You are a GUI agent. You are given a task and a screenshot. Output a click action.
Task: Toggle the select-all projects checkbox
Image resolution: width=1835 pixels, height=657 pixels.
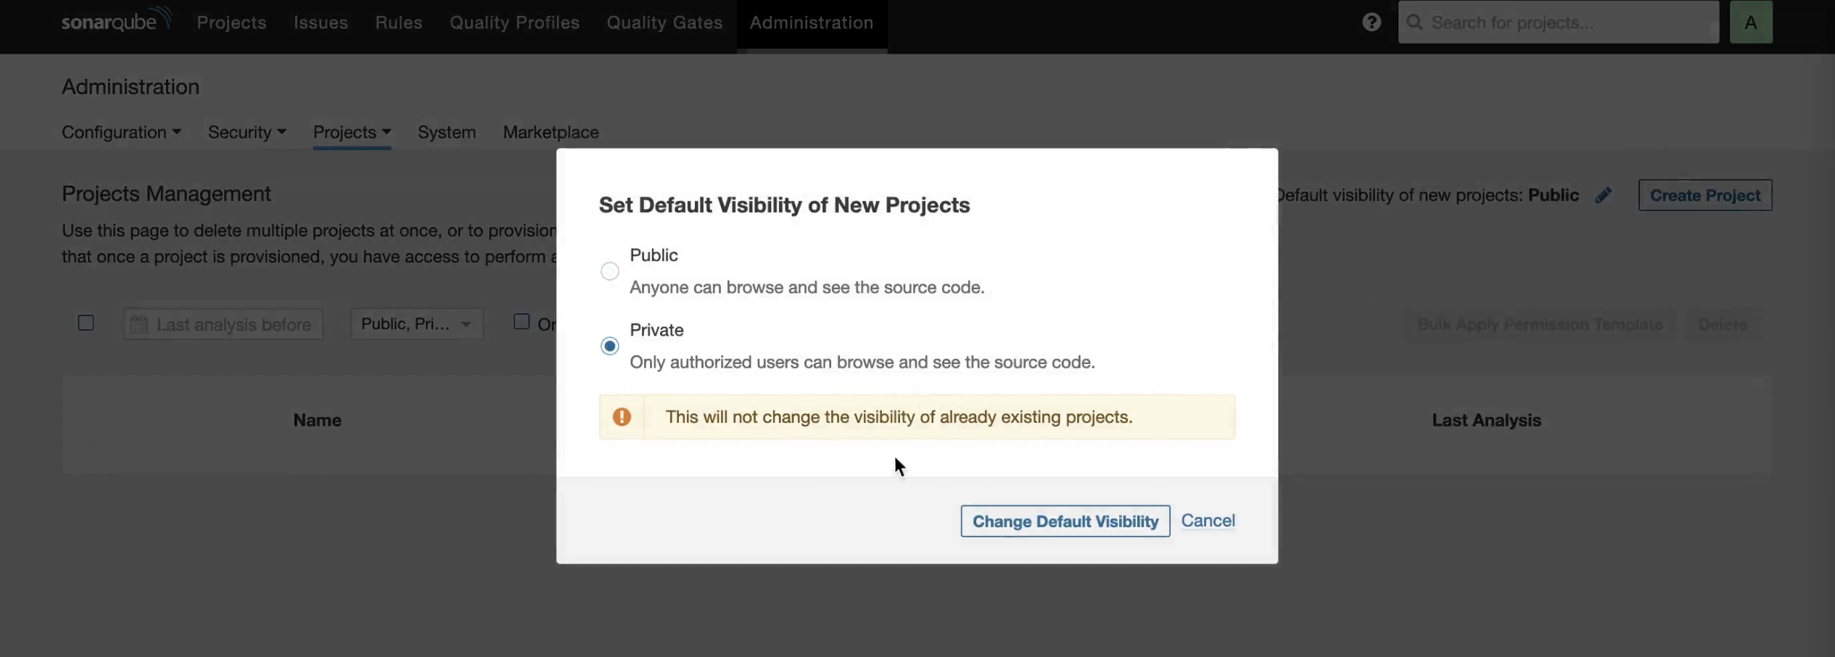click(85, 322)
